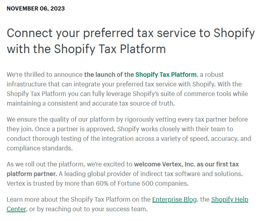Open the green Shopify Tax Platform link
This screenshot has width=260, height=221.
[165, 75]
